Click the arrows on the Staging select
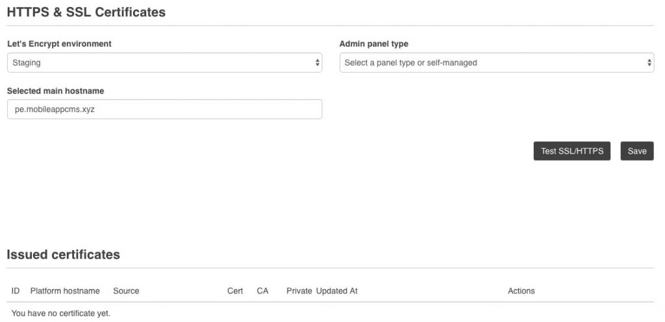Image resolution: width=665 pixels, height=322 pixels. point(317,63)
